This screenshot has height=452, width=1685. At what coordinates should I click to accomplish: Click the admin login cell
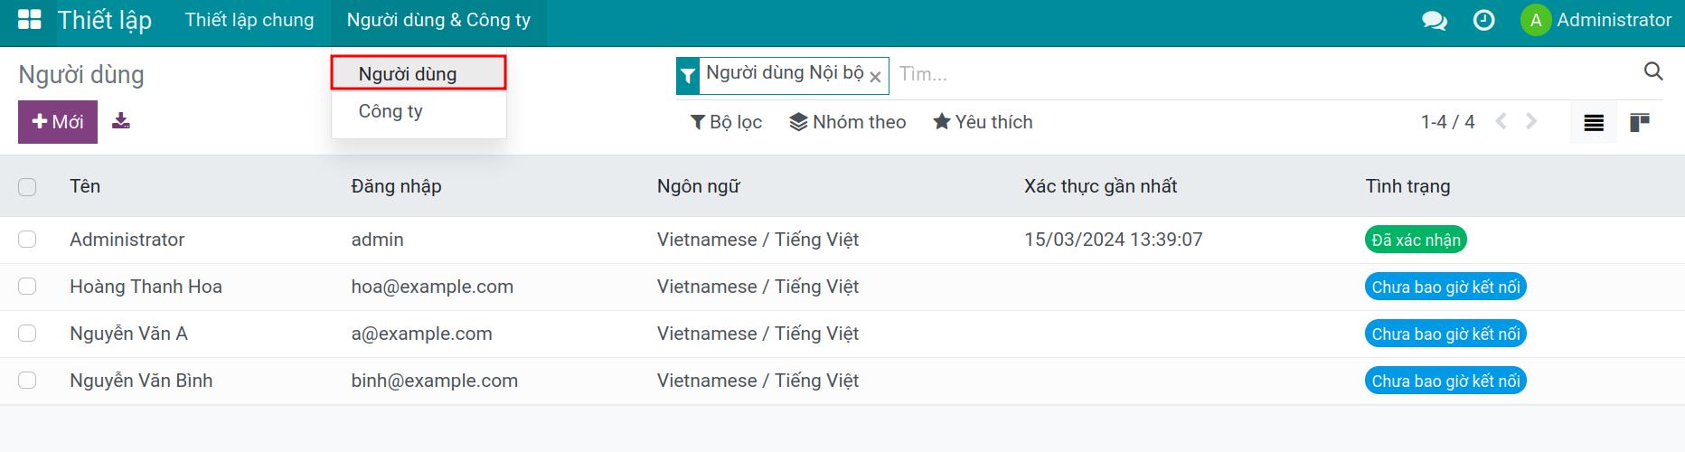377,240
